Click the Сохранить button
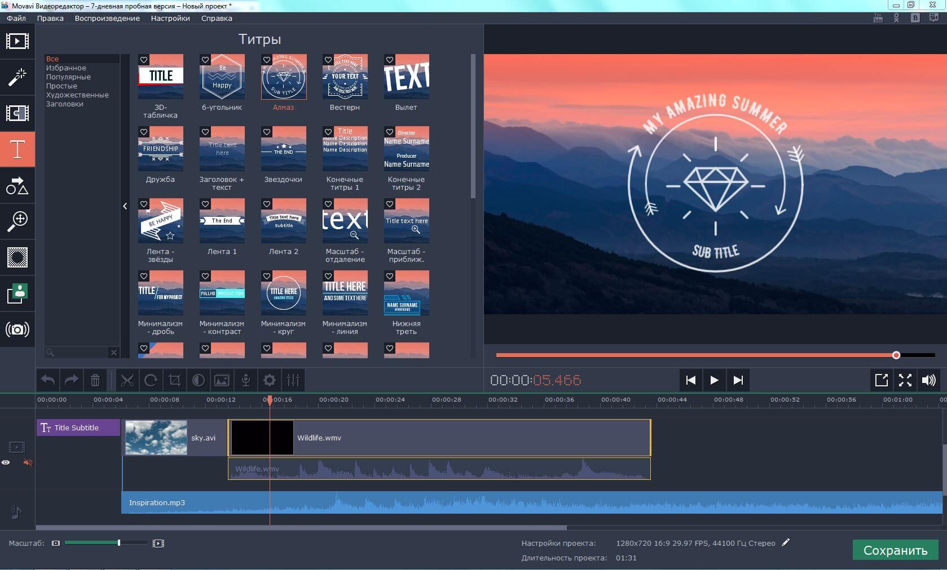The height and width of the screenshot is (570, 947). [895, 550]
